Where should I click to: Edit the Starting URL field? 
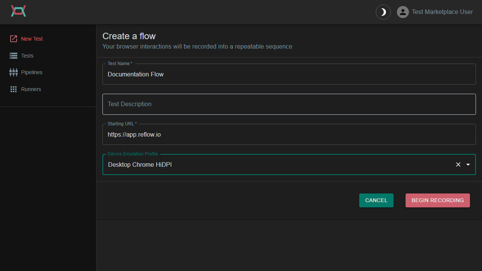[289, 134]
